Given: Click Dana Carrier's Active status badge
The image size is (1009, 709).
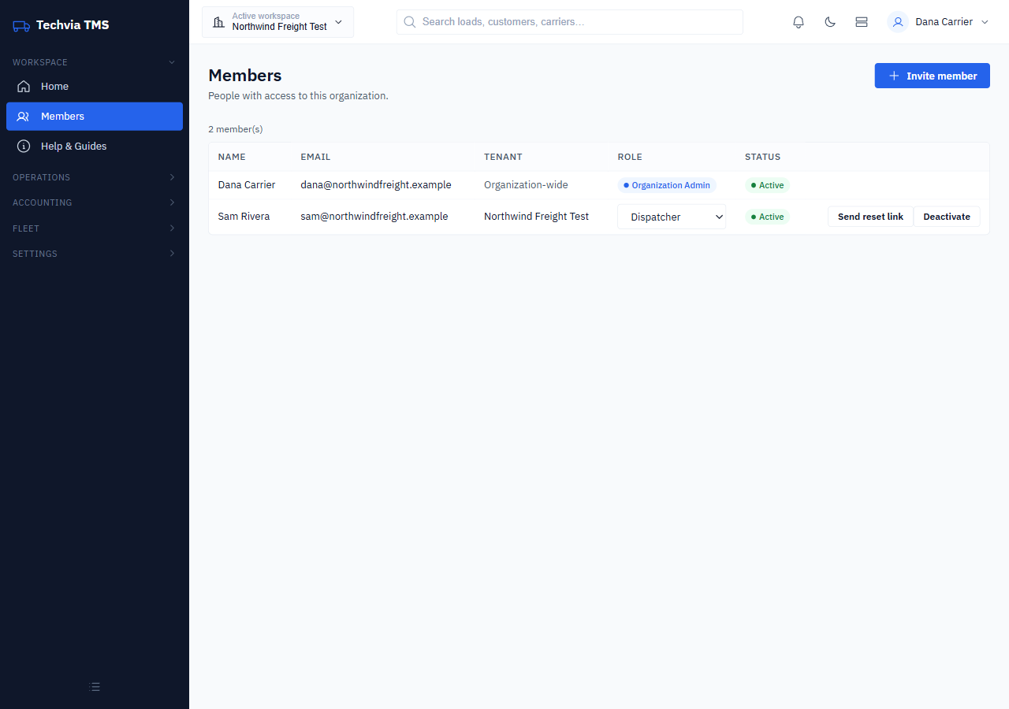Looking at the screenshot, I should (x=767, y=185).
